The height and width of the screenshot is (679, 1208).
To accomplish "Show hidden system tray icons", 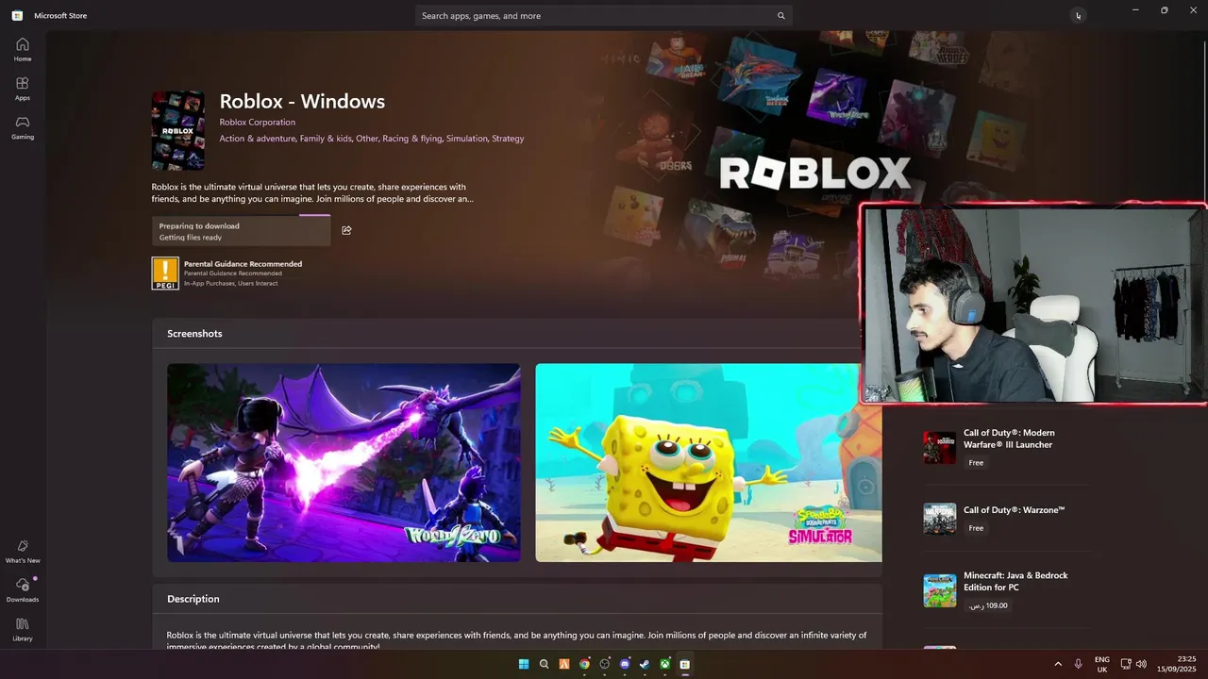I will tap(1058, 664).
